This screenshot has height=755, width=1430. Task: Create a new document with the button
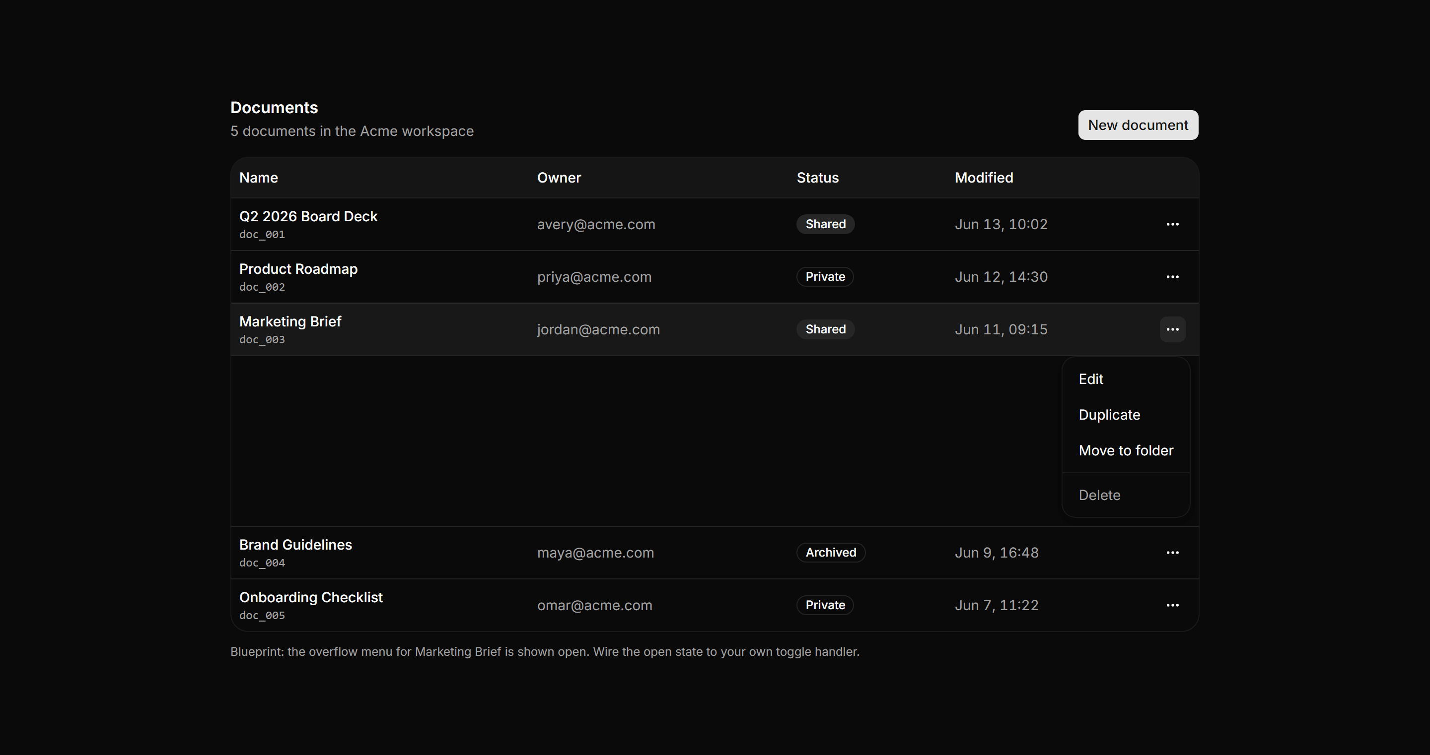1138,125
